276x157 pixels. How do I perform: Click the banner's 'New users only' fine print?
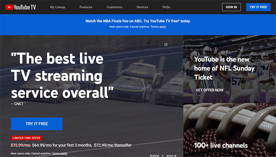click(x=138, y=27)
